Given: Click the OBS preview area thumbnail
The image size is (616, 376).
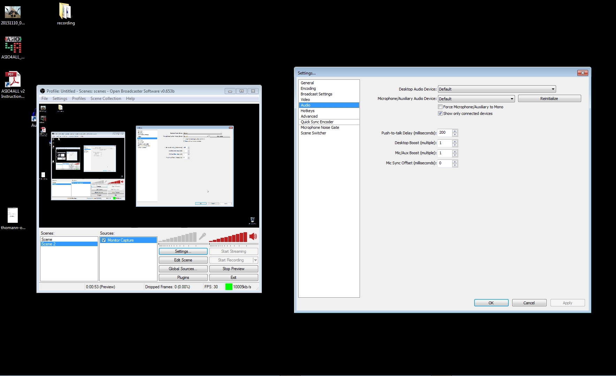Looking at the screenshot, I should 149,166.
